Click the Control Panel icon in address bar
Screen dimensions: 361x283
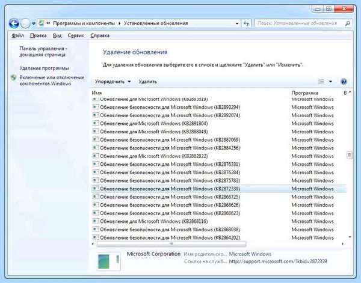(42, 23)
